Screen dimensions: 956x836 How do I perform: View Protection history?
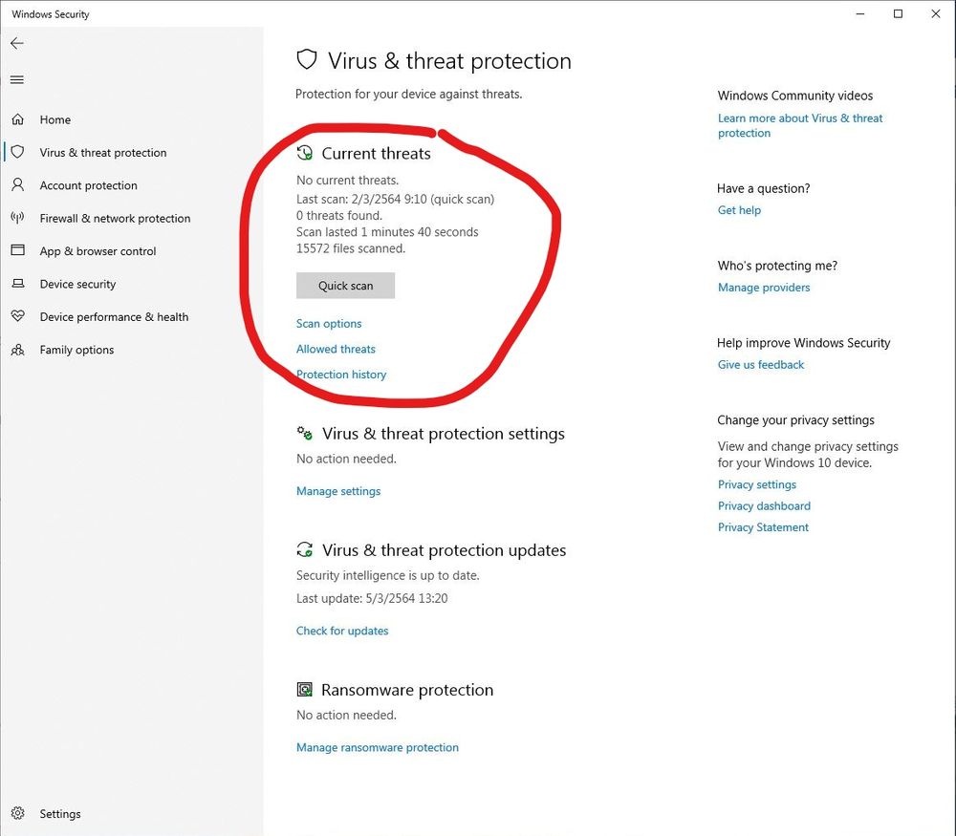341,375
